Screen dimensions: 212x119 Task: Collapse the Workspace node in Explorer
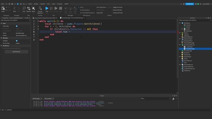tap(180, 23)
